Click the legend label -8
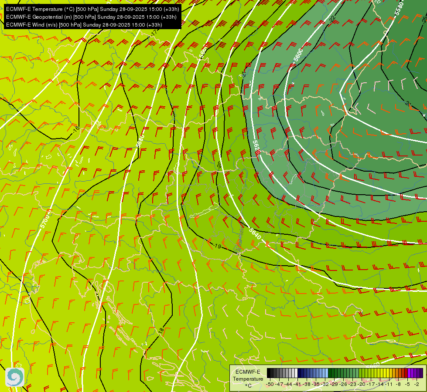Viewport: 427px width, 392px height. coord(399,384)
